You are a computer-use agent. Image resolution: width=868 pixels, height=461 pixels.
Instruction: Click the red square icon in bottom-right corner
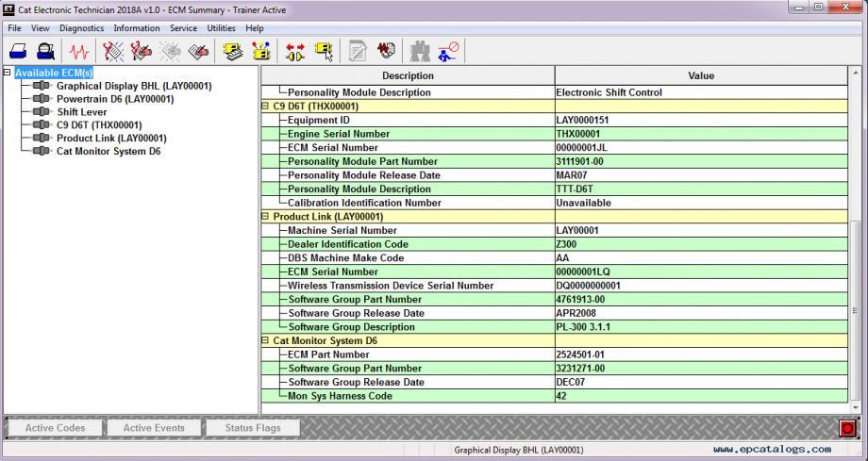pyautogui.click(x=847, y=429)
